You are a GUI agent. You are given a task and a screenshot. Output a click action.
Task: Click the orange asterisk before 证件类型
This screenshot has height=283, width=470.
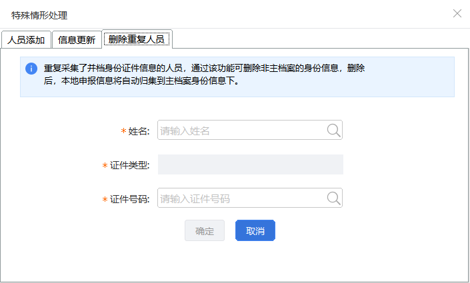point(105,165)
